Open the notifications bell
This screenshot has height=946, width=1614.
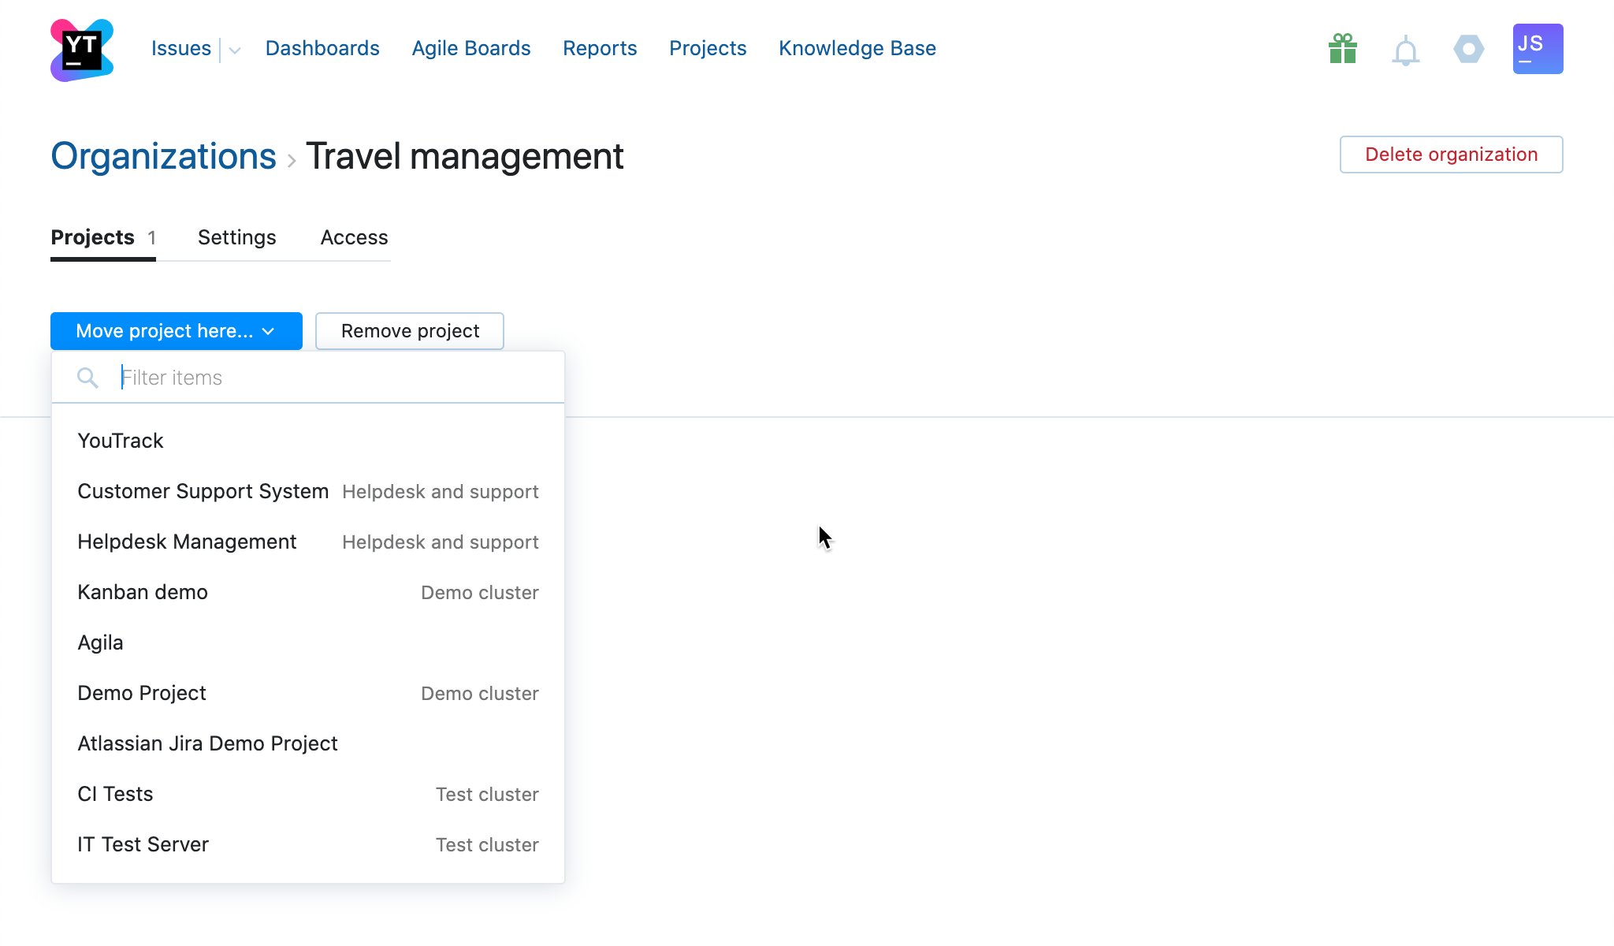click(x=1404, y=49)
